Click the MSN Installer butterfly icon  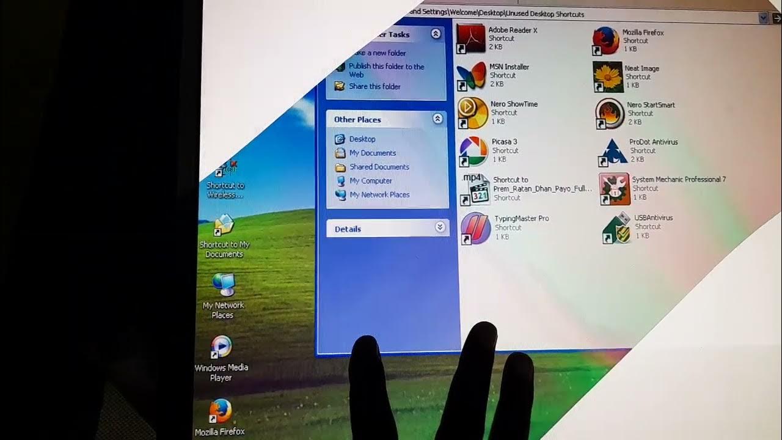(x=471, y=76)
